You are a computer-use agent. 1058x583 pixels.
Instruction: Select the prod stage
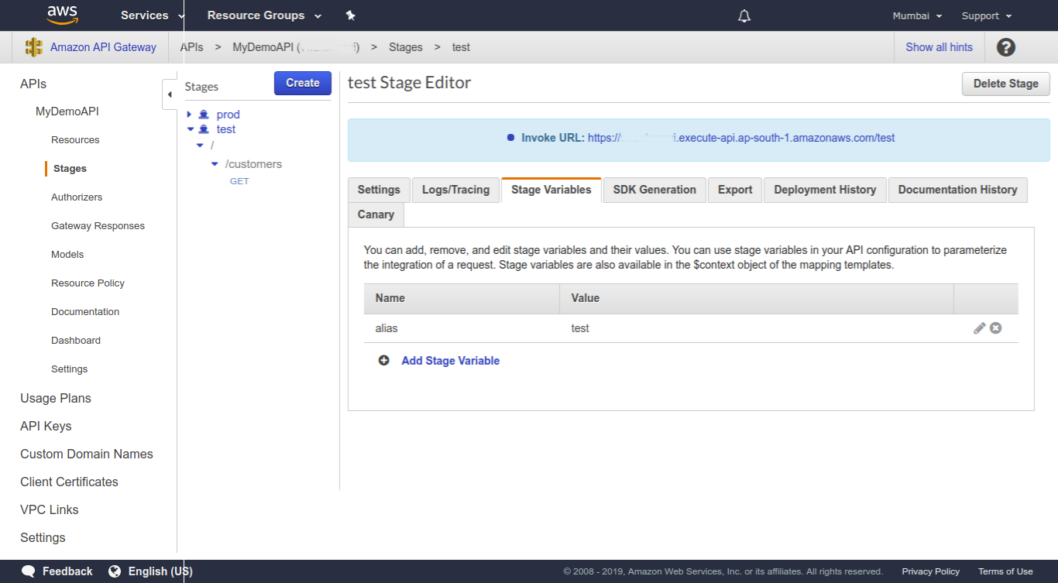[x=228, y=115]
